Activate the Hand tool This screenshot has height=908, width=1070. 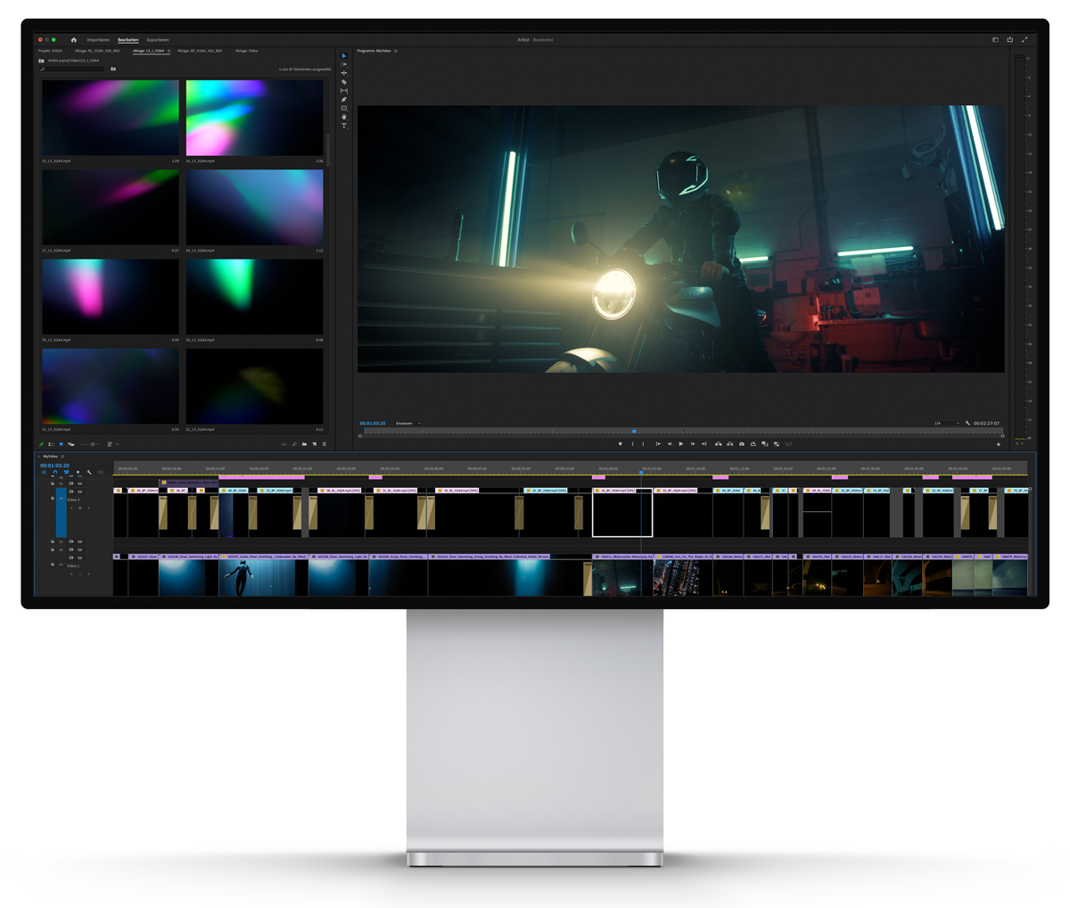344,117
